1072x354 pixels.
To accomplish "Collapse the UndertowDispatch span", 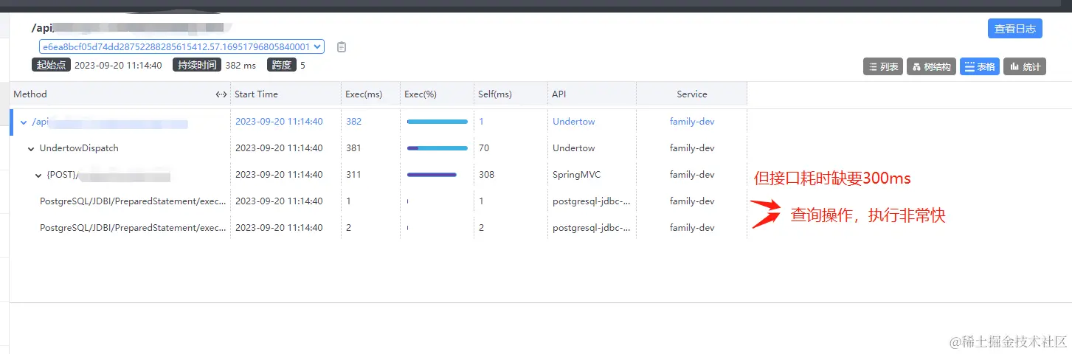I will pyautogui.click(x=31, y=149).
